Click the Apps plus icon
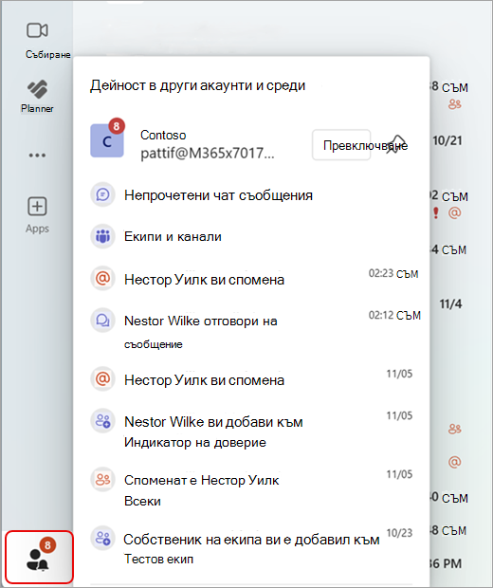The image size is (493, 588). [x=37, y=206]
